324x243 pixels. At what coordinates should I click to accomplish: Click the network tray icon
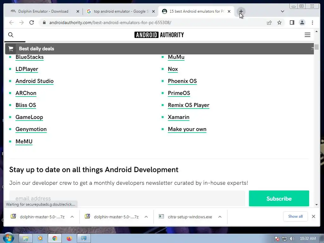coord(284,239)
